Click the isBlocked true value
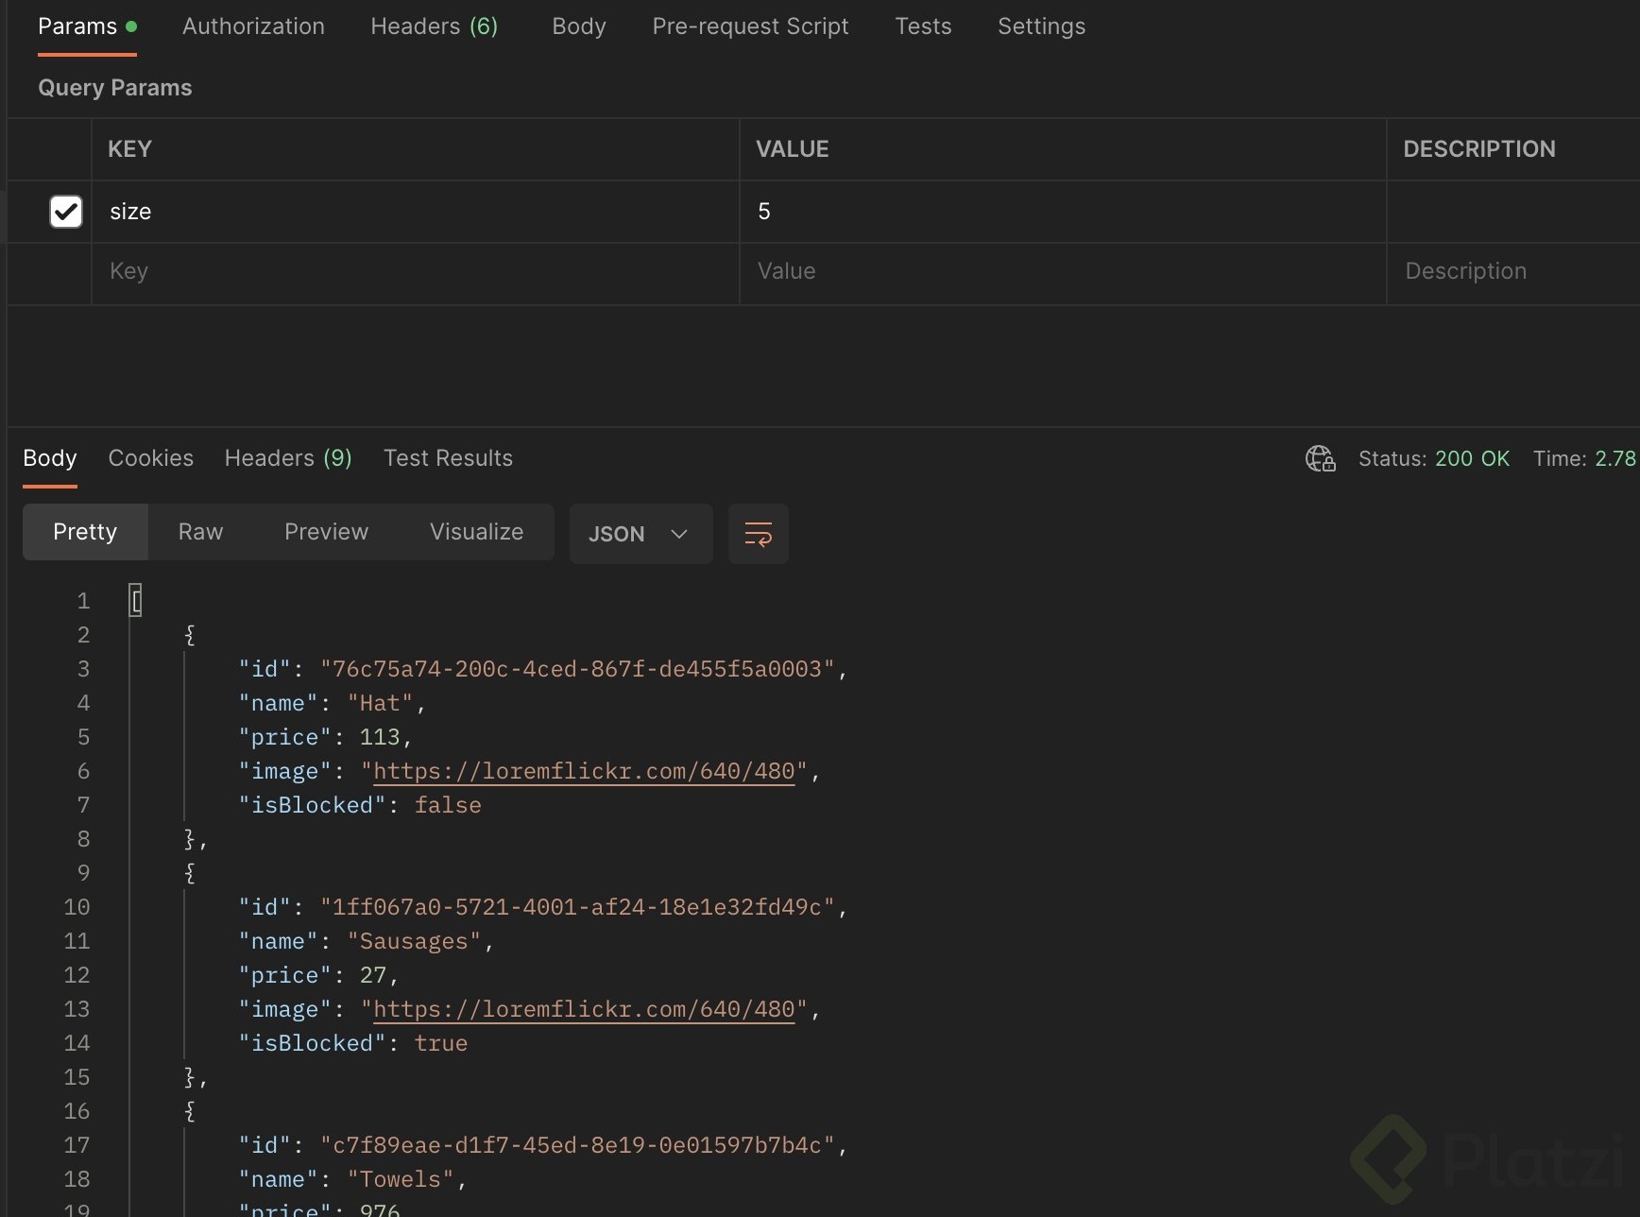Image resolution: width=1640 pixels, height=1217 pixels. click(441, 1044)
